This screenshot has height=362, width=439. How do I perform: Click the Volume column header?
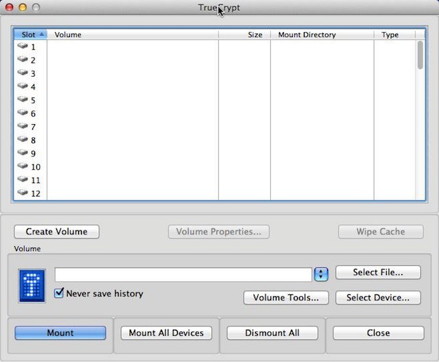point(130,34)
